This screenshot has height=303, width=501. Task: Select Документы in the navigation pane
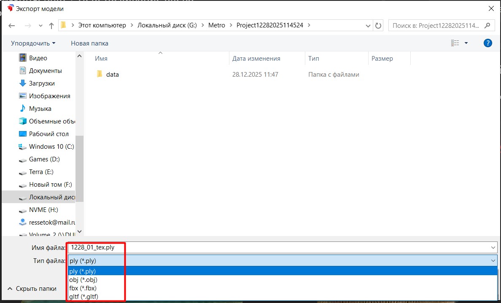46,70
